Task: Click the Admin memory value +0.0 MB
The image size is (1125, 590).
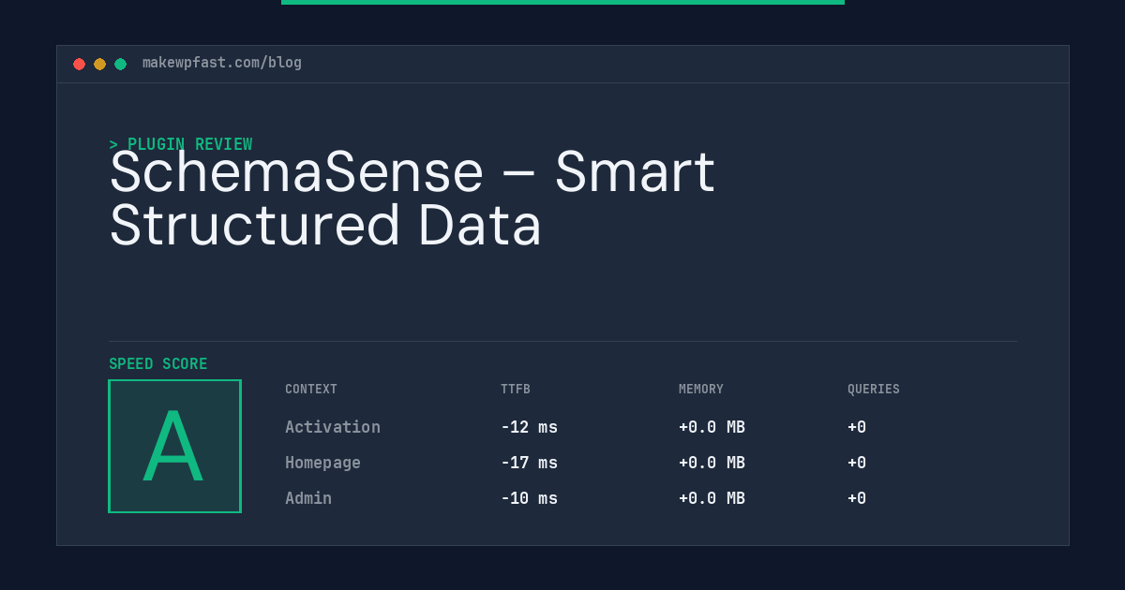Action: [712, 498]
